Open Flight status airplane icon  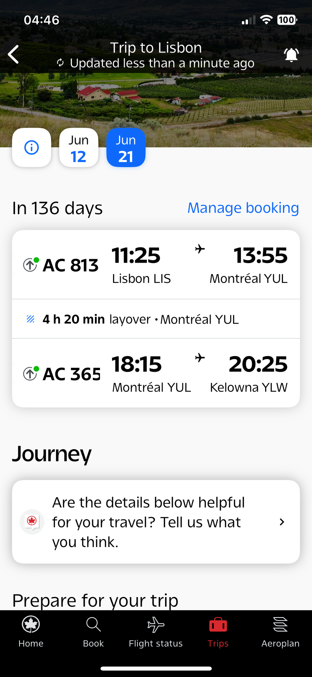pyautogui.click(x=156, y=625)
